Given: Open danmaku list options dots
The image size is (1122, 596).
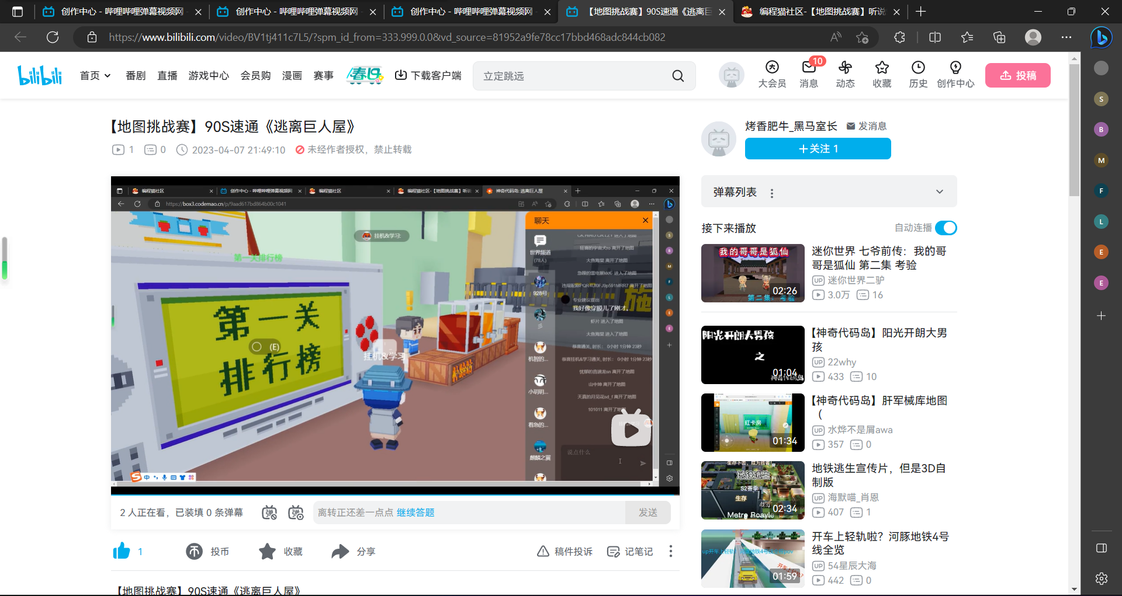Looking at the screenshot, I should (x=772, y=193).
